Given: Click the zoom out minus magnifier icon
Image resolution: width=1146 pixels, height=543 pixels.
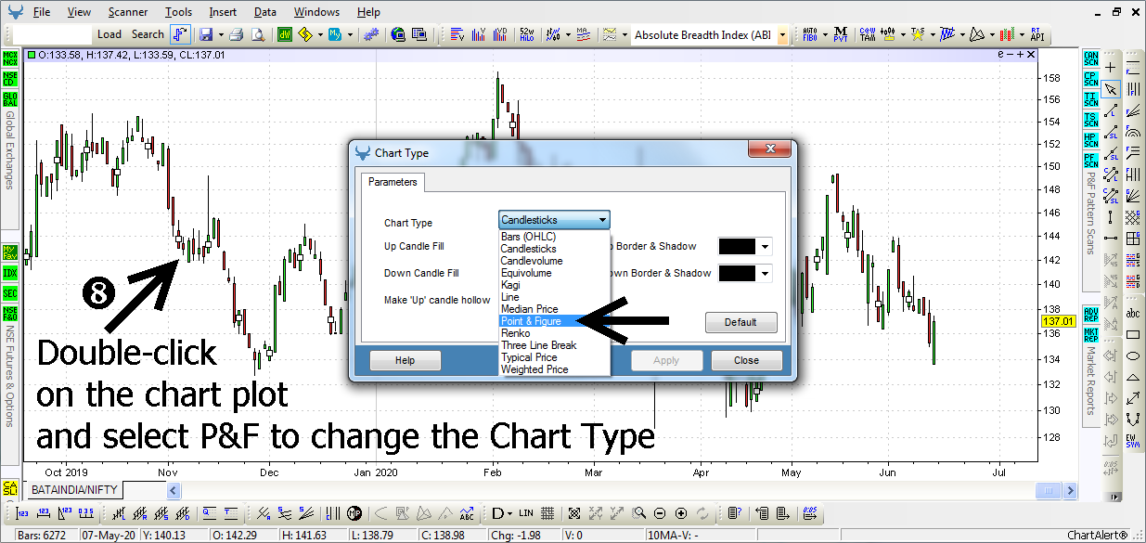Looking at the screenshot, I should [x=660, y=513].
